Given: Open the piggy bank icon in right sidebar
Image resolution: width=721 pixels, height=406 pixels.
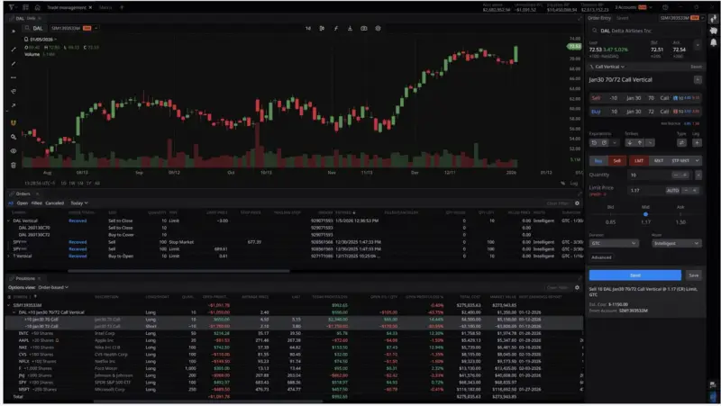Looking at the screenshot, I should (713, 31).
